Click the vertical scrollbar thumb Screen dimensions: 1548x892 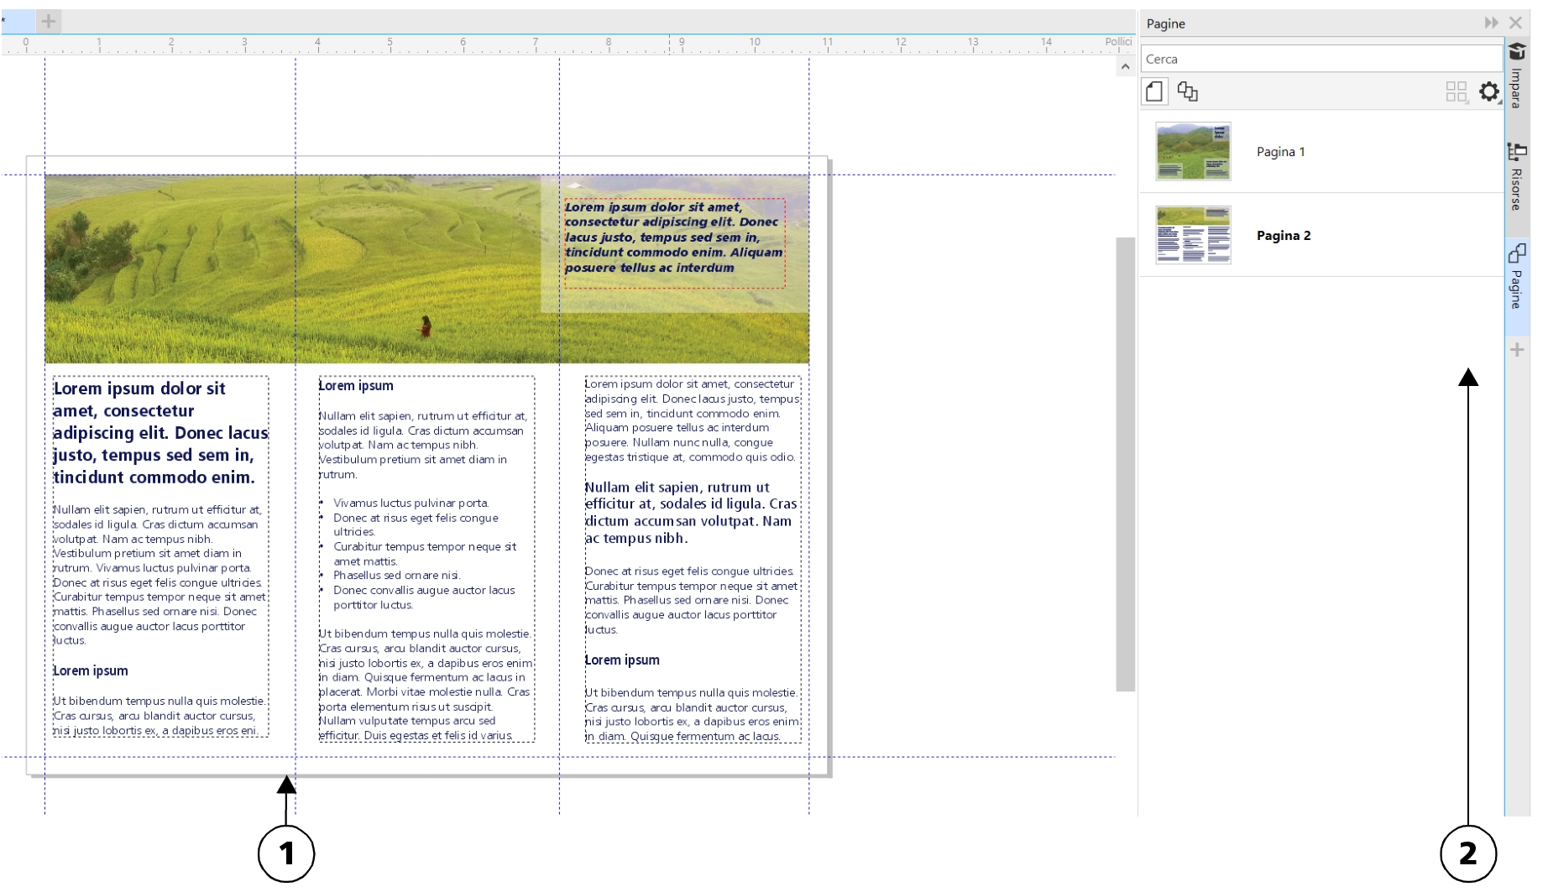[1125, 464]
